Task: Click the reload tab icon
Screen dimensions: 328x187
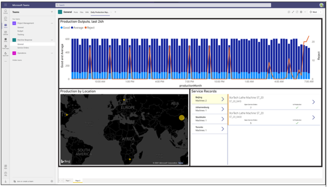Action: (297, 12)
